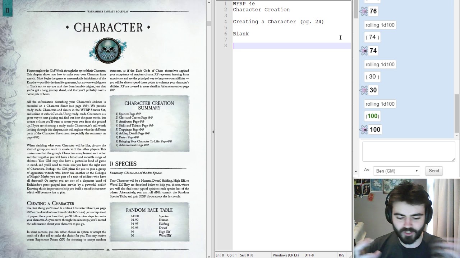Viewport: 460px width, 258px height.
Task: Click the 'Blank' line in the editor
Action: [241, 34]
